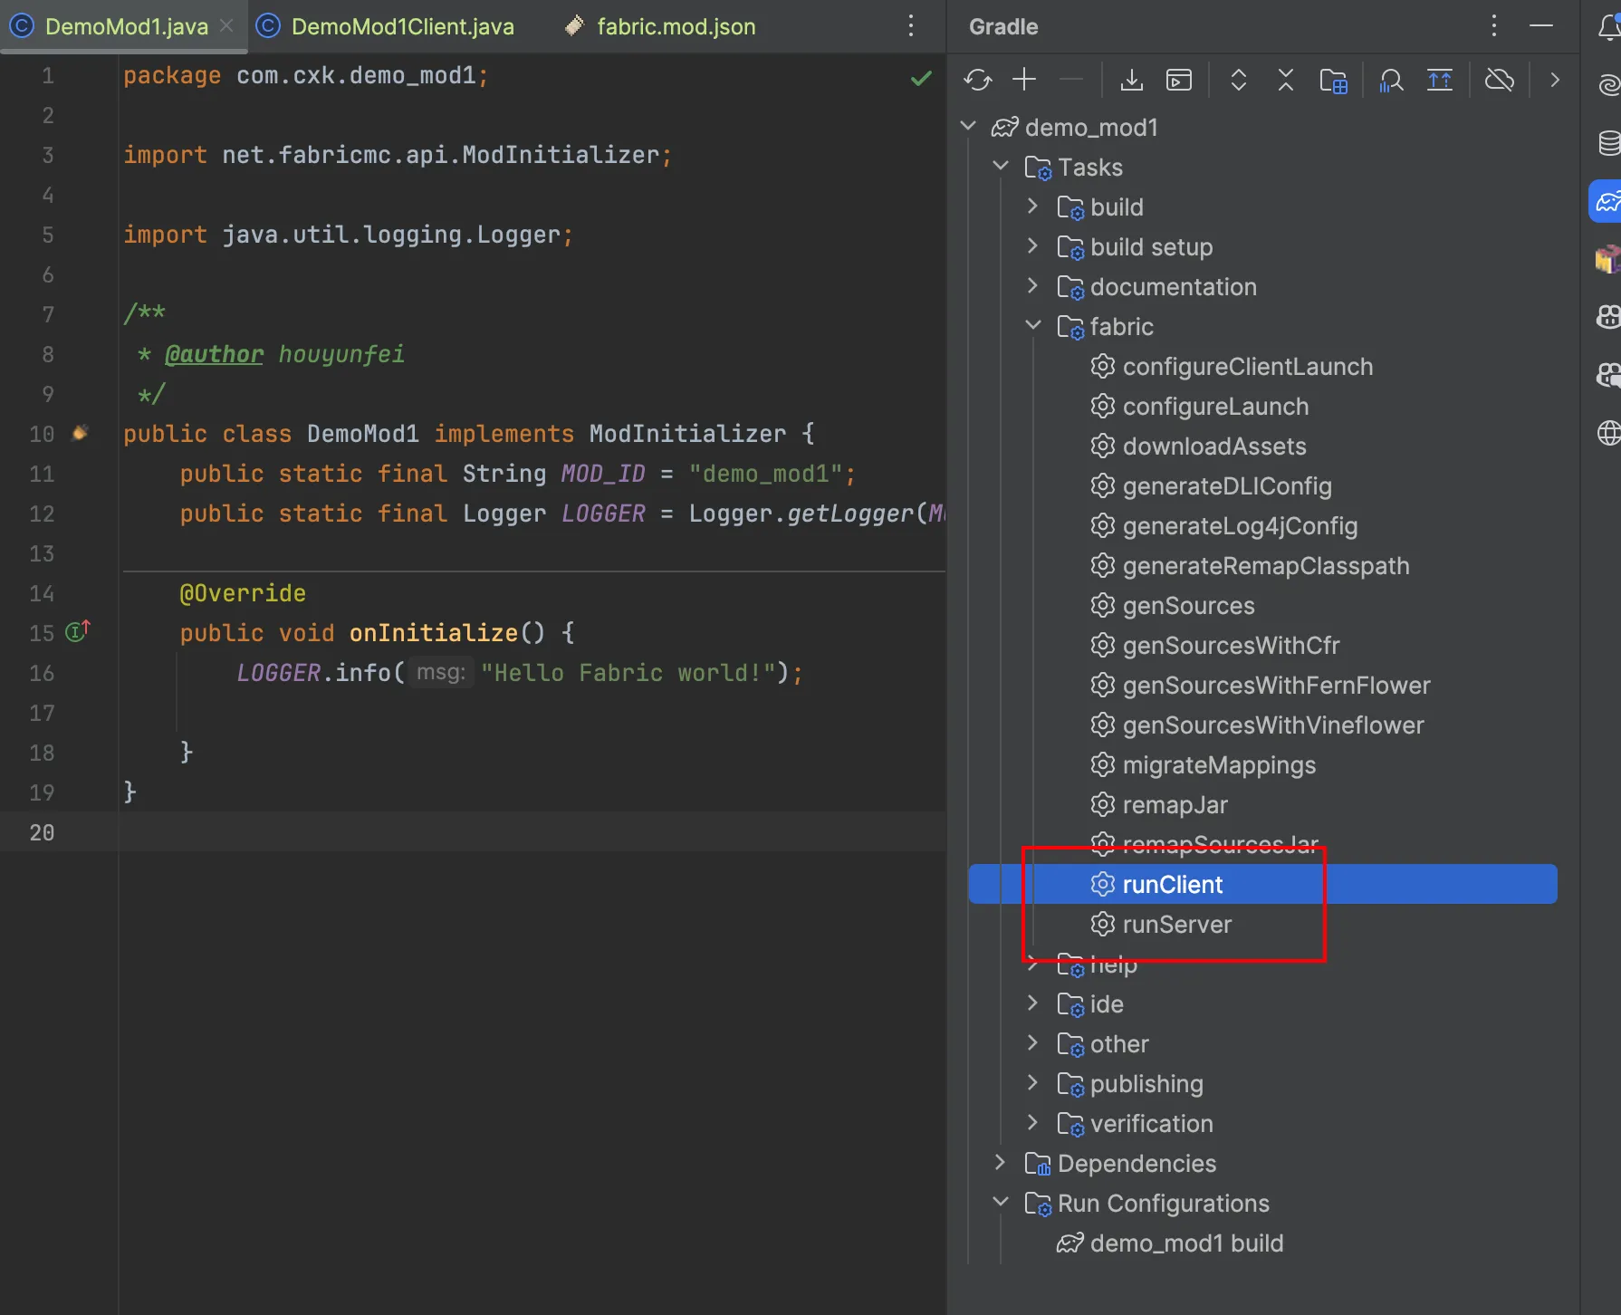This screenshot has width=1621, height=1315.
Task: Open the notifications bell
Action: [1608, 27]
